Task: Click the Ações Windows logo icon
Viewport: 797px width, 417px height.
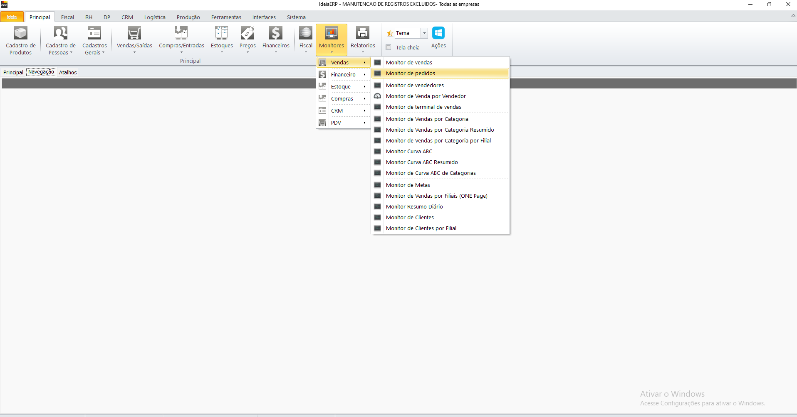Action: 438,33
